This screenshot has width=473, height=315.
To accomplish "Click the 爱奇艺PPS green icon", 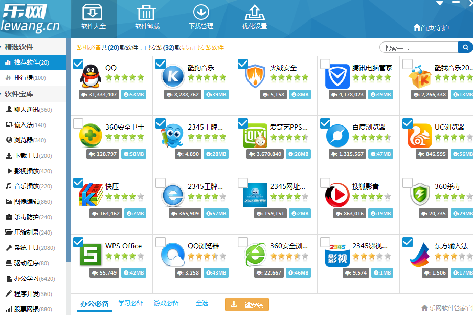I will (x=255, y=136).
